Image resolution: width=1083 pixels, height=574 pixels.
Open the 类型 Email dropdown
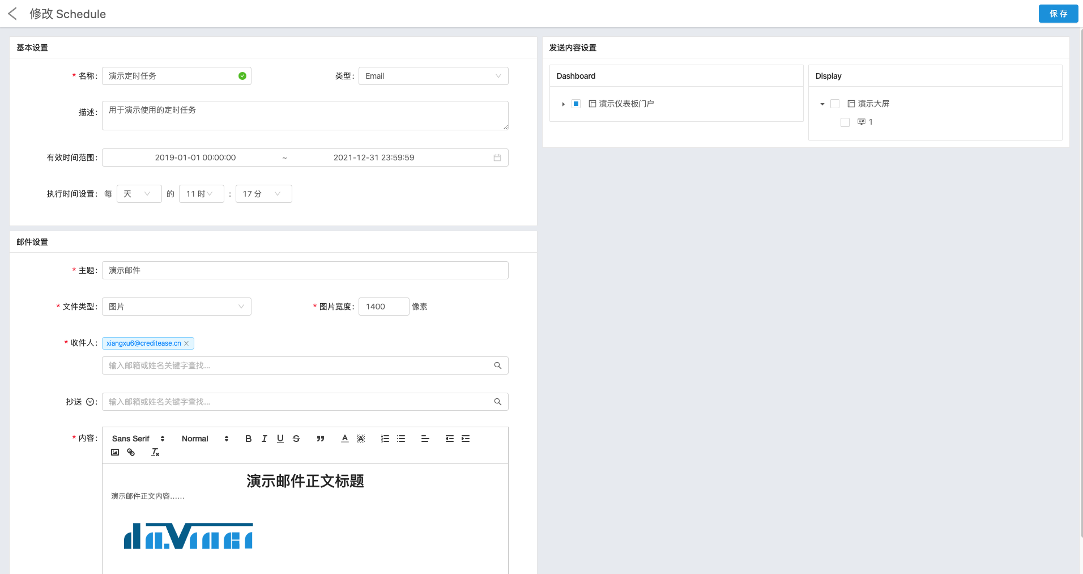pyautogui.click(x=433, y=76)
